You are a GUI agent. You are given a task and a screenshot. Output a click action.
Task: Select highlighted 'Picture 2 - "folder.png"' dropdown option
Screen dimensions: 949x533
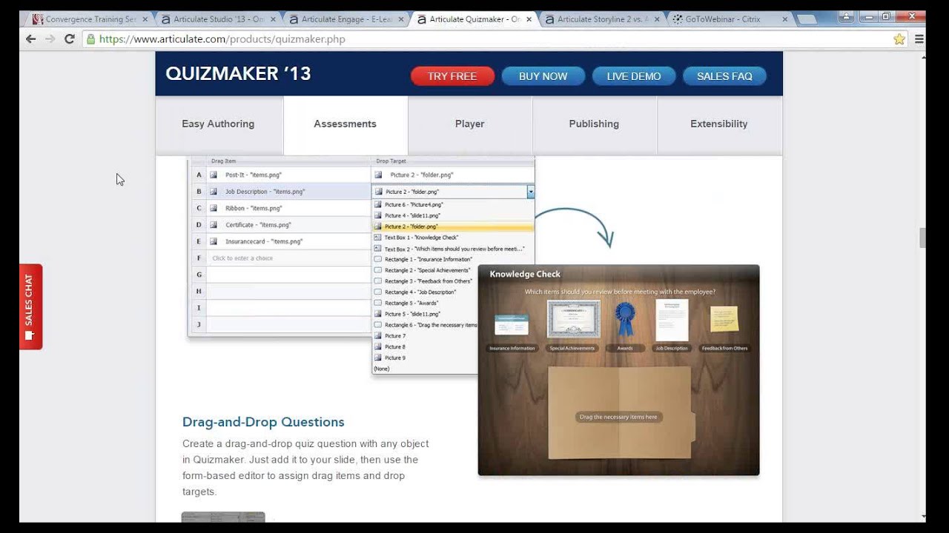click(452, 227)
